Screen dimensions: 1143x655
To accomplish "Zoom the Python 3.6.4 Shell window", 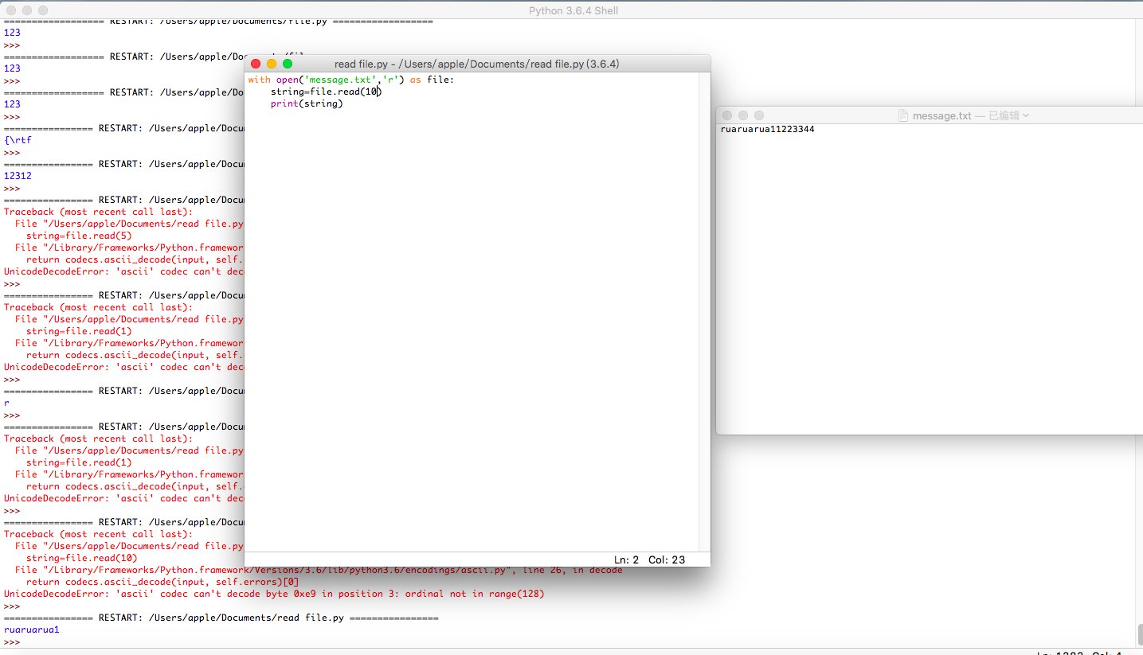I will (42, 10).
